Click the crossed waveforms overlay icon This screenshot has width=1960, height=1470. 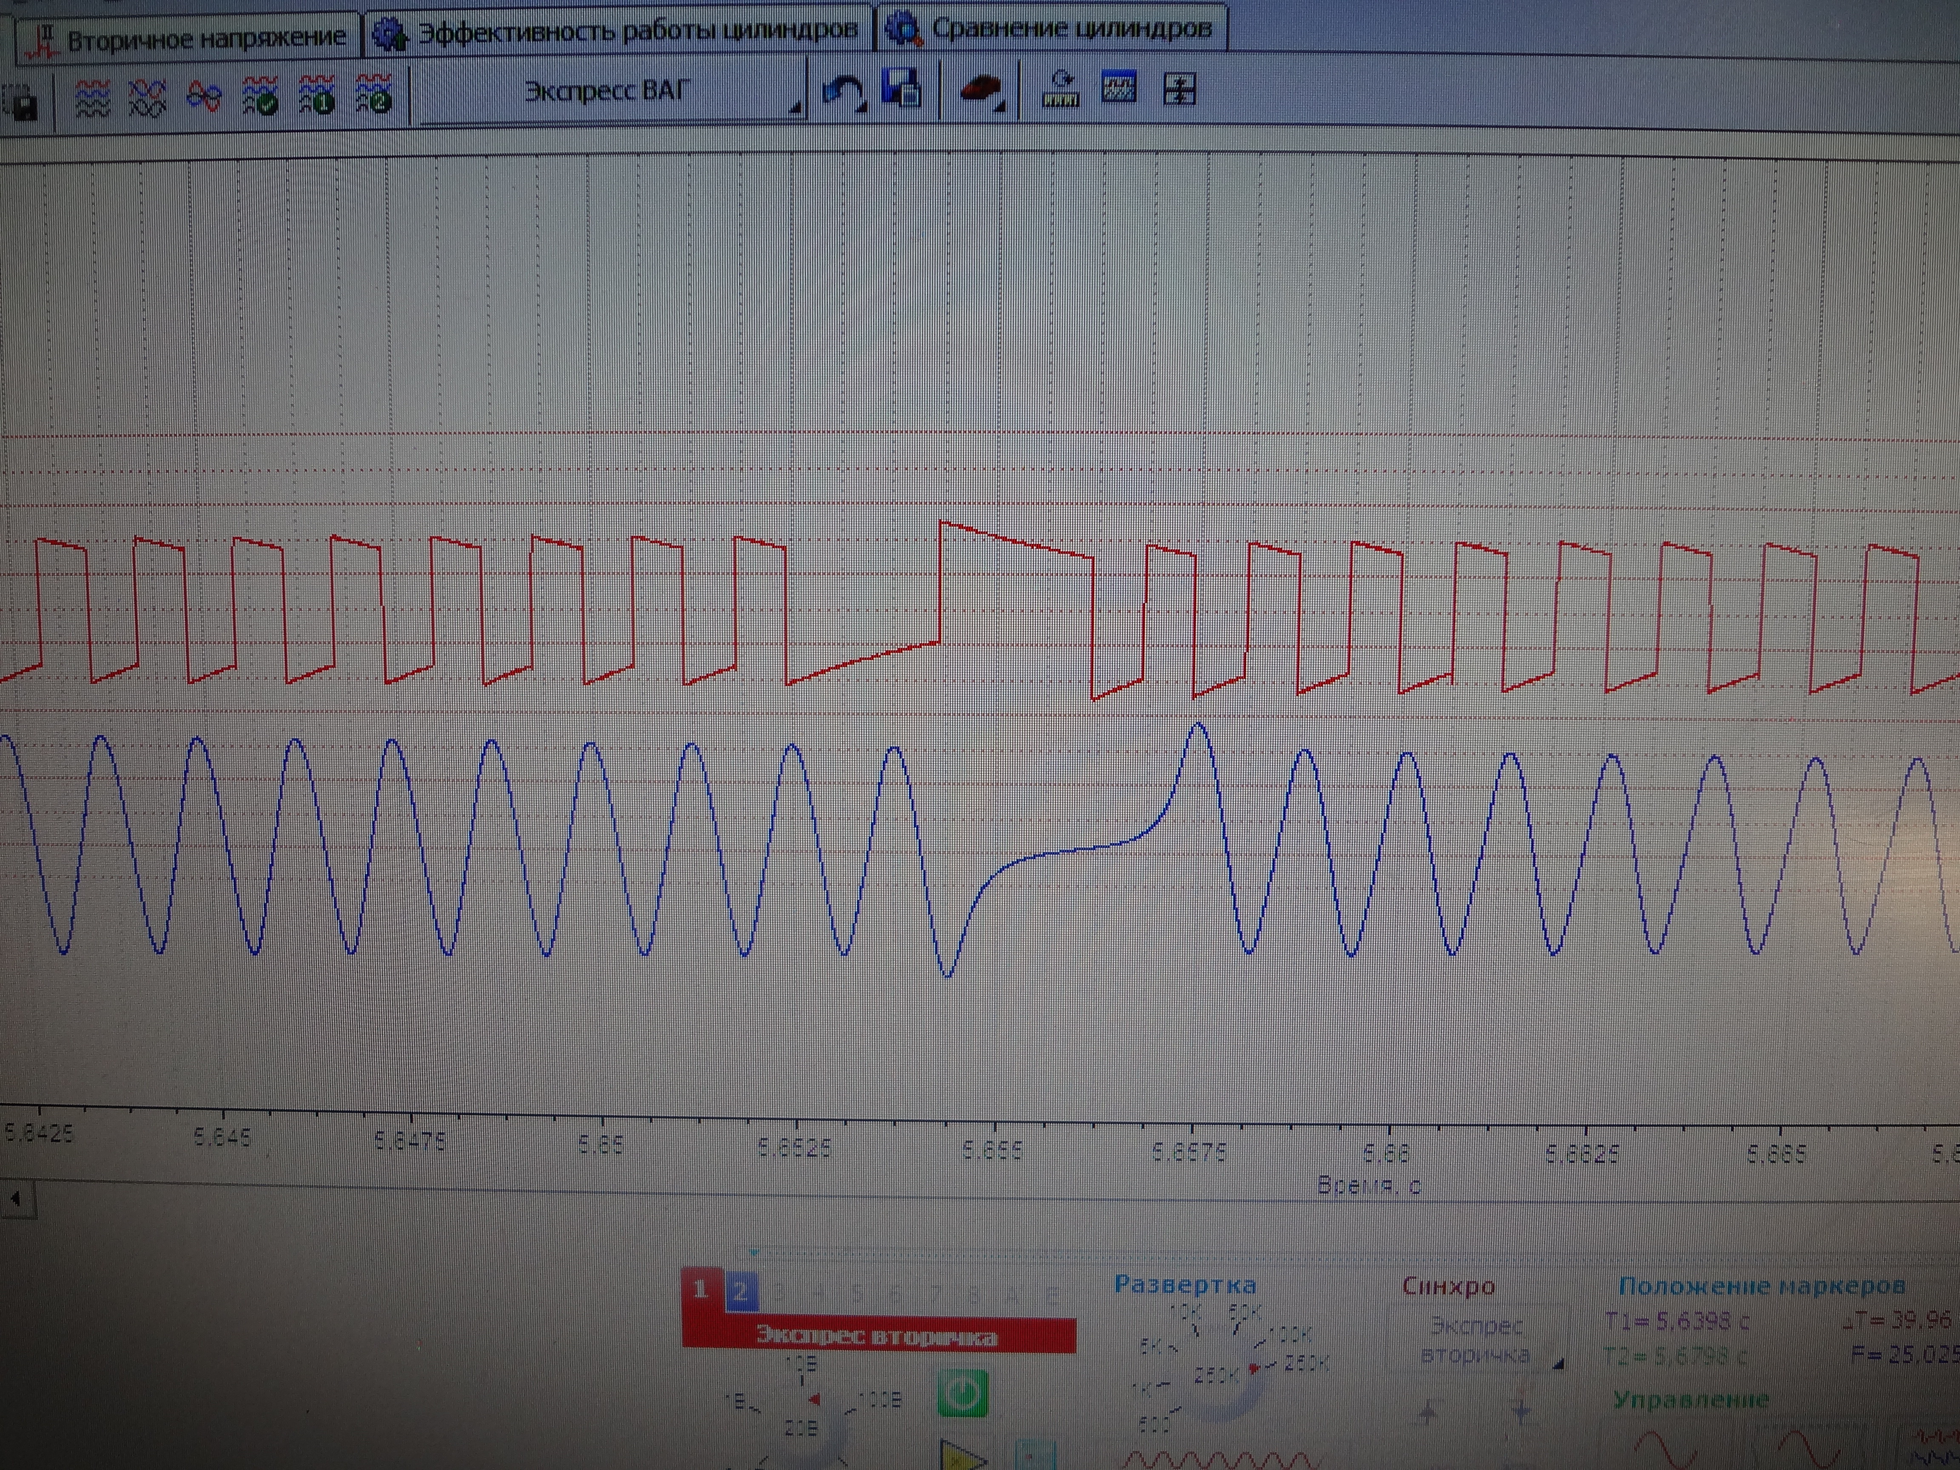pos(148,97)
